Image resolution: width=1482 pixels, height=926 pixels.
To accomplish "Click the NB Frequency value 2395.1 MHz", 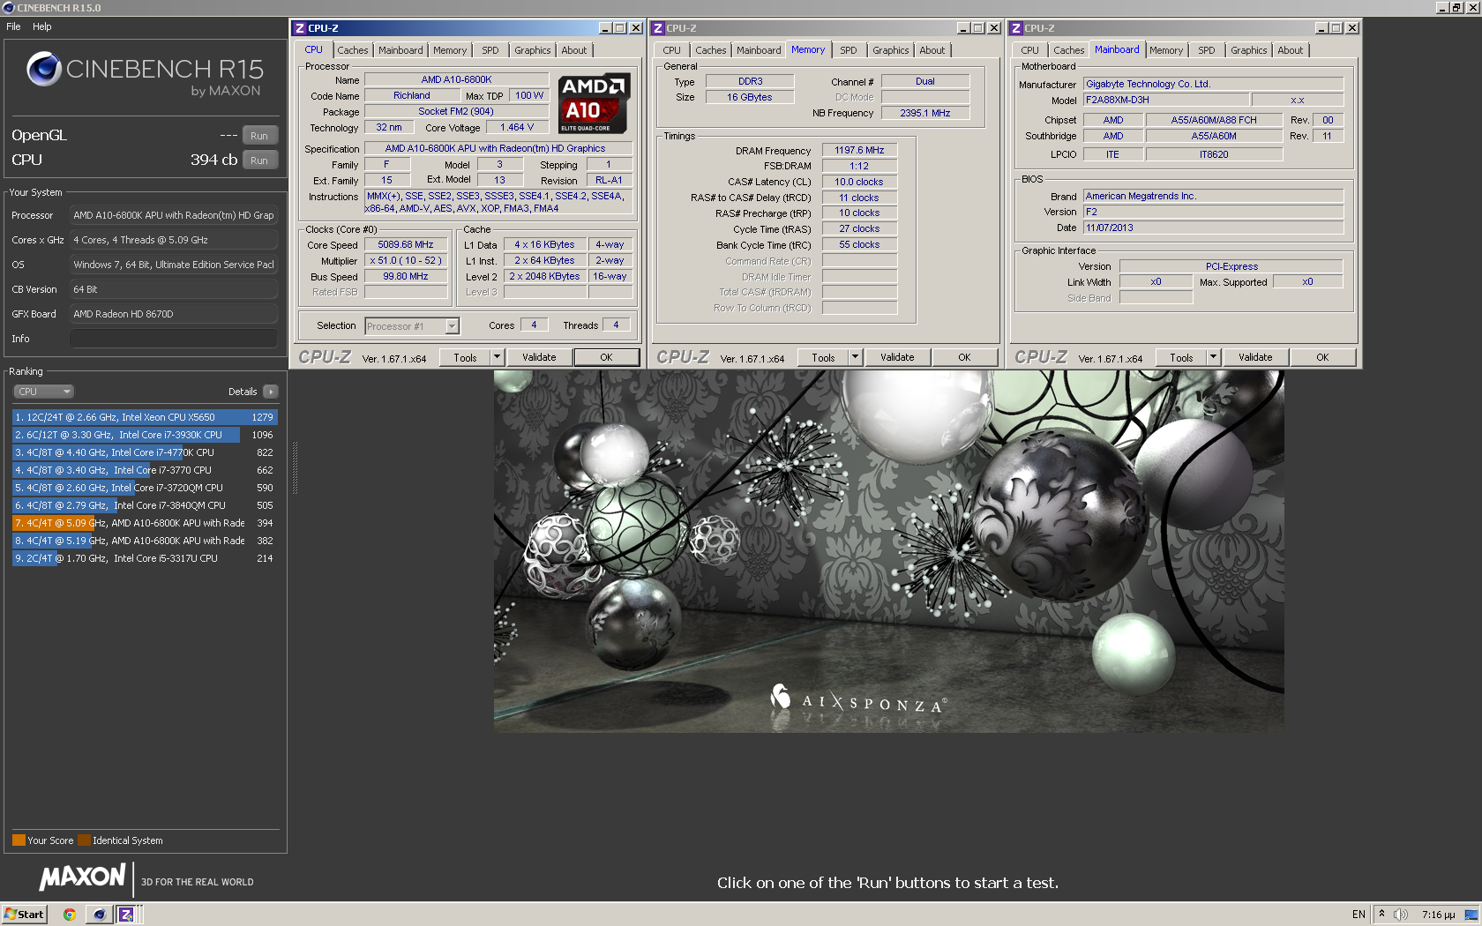I will pos(925,113).
